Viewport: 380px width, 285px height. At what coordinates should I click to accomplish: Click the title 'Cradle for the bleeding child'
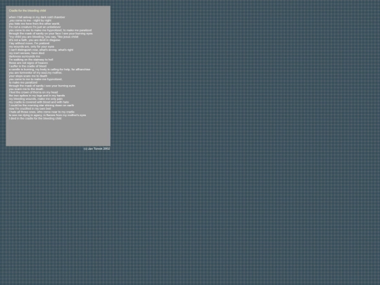pyautogui.click(x=27, y=11)
